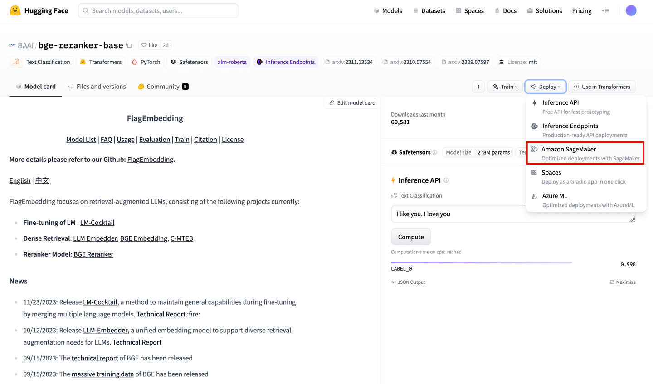Click Use in Transformers button
The image size is (653, 384).
point(602,87)
